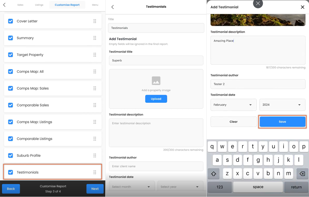Tap the back chevron beside Sales tab
The height and width of the screenshot is (197, 309).
click(x=4, y=5)
